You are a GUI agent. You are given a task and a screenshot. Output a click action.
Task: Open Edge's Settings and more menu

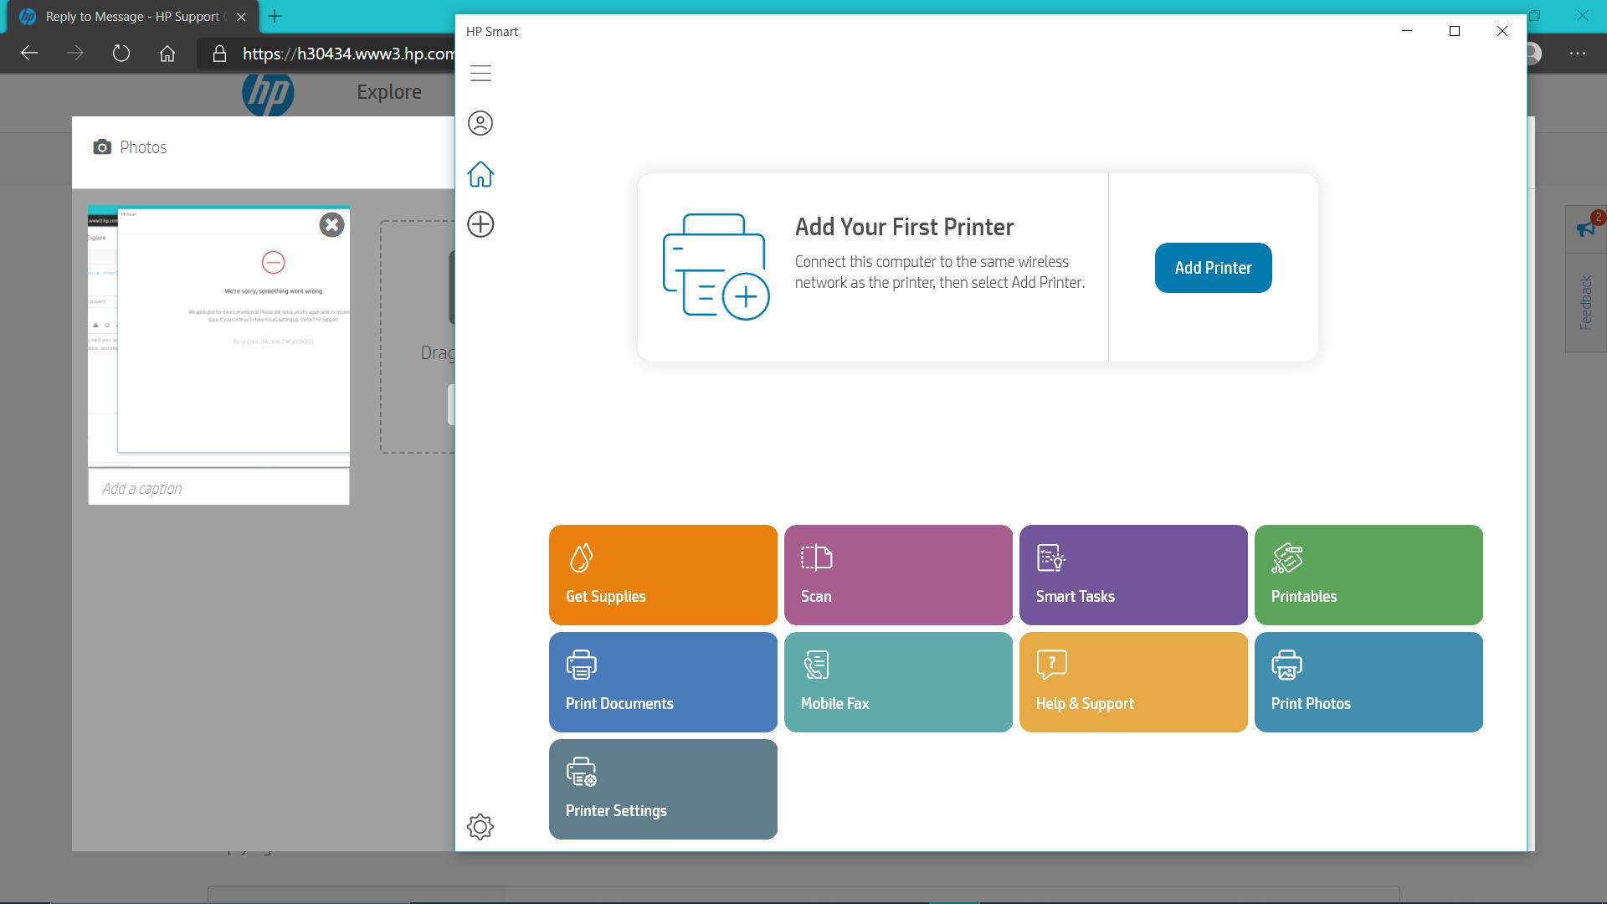(x=1579, y=53)
